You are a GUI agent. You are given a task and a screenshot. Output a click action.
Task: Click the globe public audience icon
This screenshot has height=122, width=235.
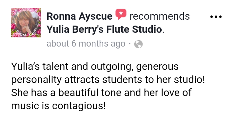(138, 44)
